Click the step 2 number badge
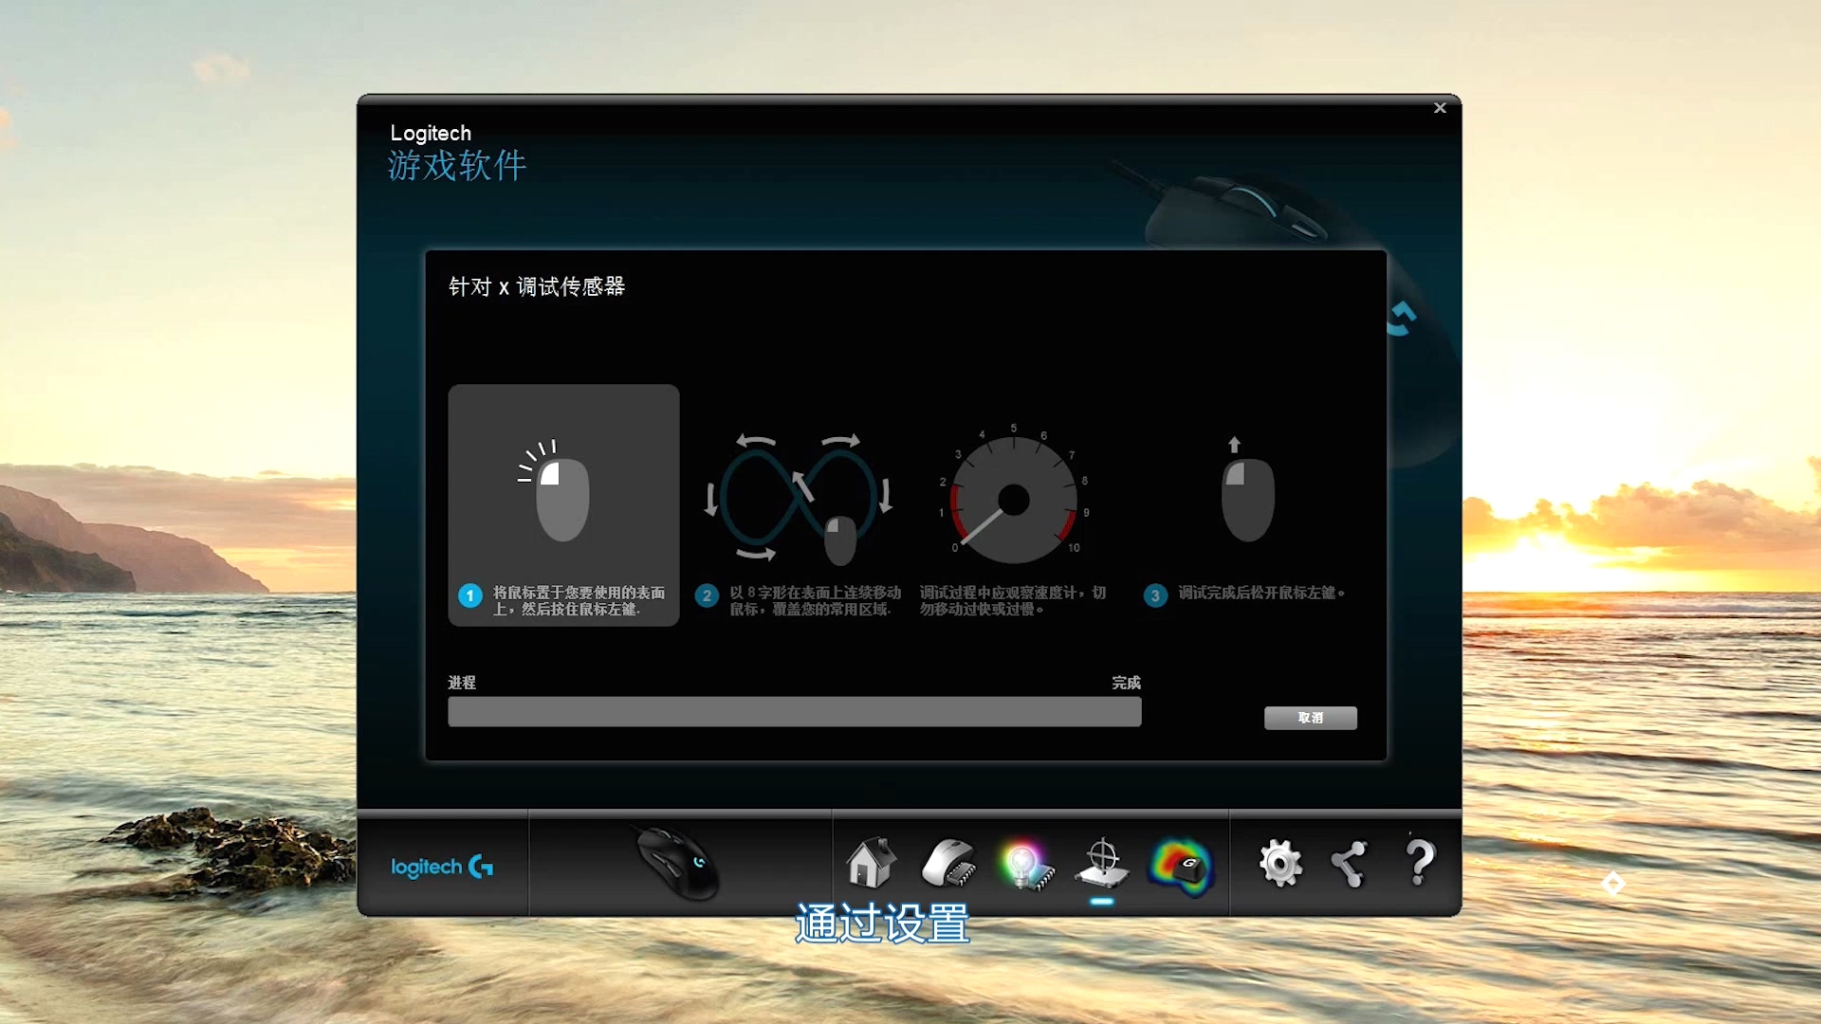This screenshot has width=1821, height=1024. (707, 595)
